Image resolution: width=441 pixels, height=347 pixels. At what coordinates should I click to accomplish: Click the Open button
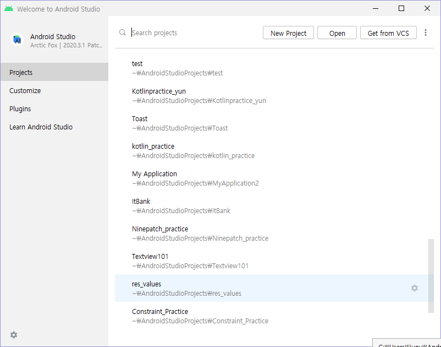point(337,33)
